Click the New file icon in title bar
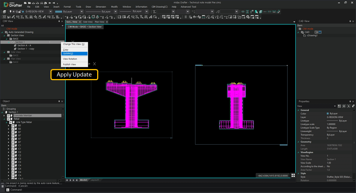 click(25, 3)
